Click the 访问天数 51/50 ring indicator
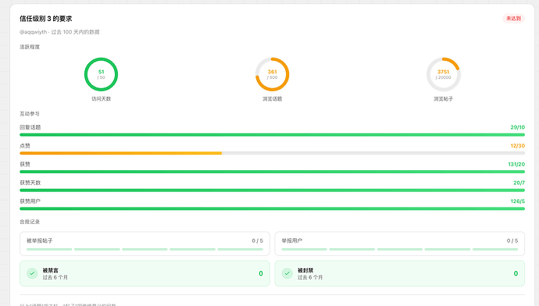Screen dimensions: 539x306 (101, 74)
